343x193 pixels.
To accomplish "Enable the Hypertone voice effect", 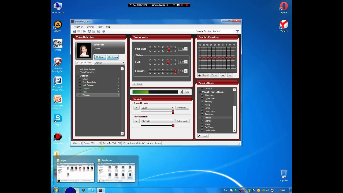I will 210,98.
